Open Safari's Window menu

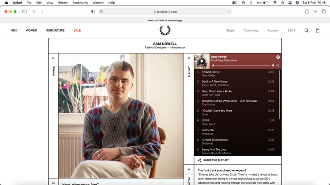98,3
